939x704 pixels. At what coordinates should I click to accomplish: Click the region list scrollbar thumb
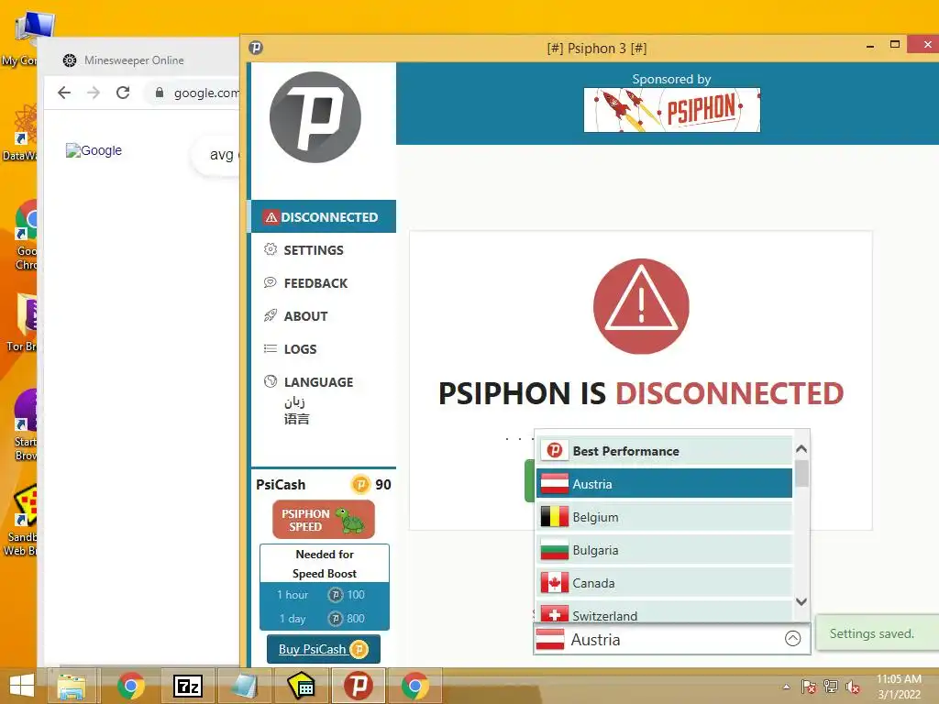click(x=801, y=474)
